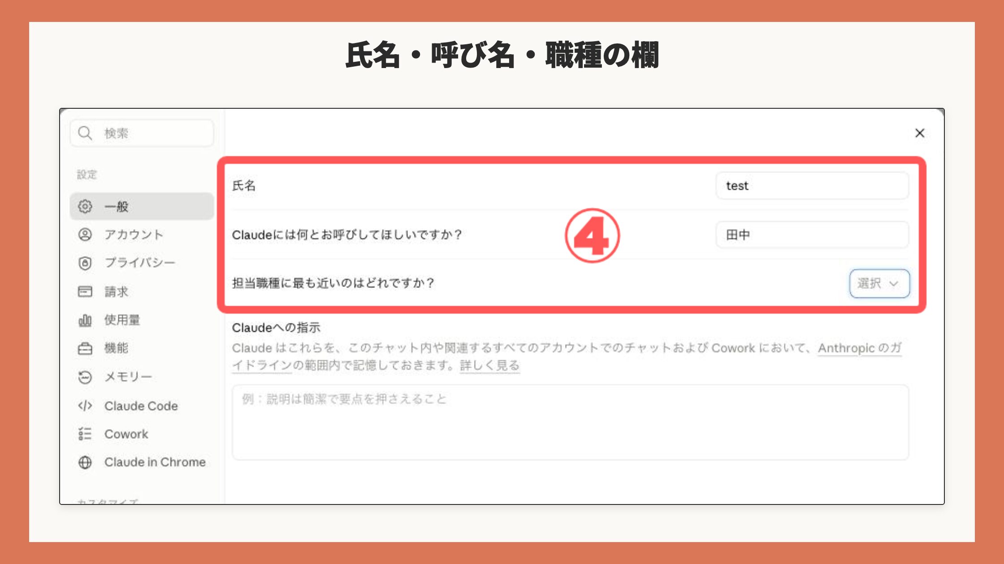Open the メモリー section
Screen dimensions: 1004x564
pos(142,377)
